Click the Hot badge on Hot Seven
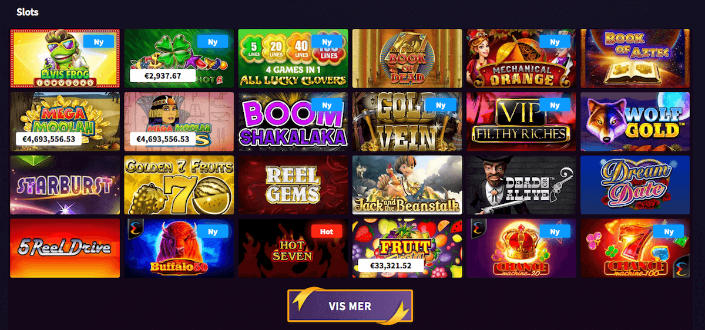Image resolution: width=705 pixels, height=330 pixels. [327, 231]
